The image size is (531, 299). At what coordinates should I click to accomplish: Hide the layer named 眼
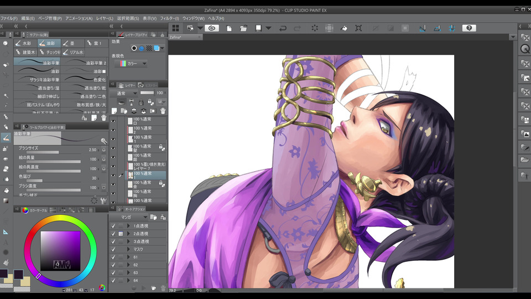tap(113, 157)
